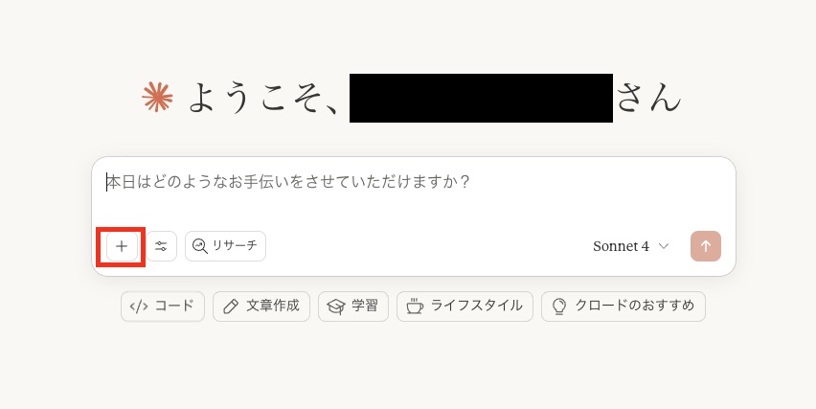Open the sliders tools settings icon
The image size is (816, 409).
(x=161, y=246)
